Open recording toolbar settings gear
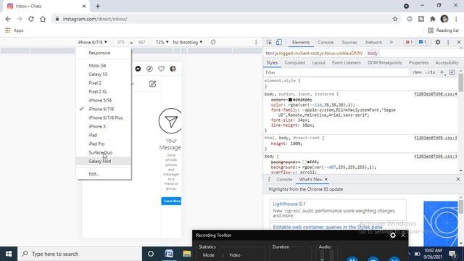464x261 pixels. pyautogui.click(x=393, y=235)
